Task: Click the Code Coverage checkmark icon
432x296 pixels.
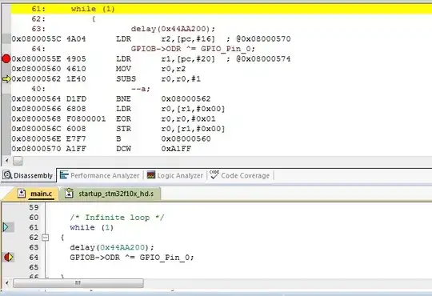Action: [x=214, y=174]
